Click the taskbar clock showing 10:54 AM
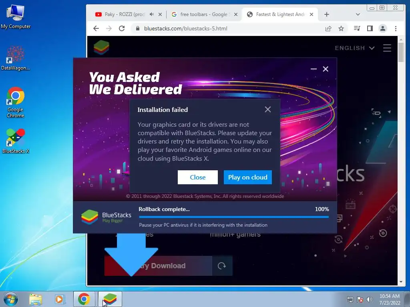 [390, 299]
